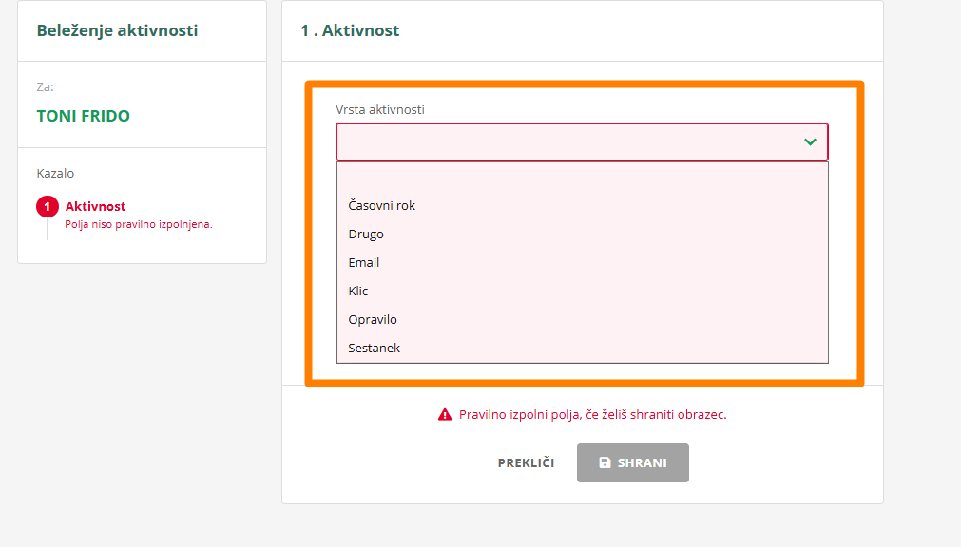Go to Aktivnost step in Kazalo
Screen dimensions: 961x547
(95, 206)
